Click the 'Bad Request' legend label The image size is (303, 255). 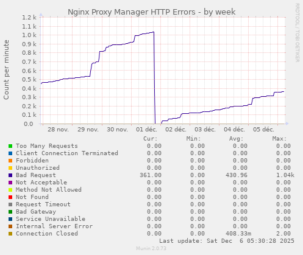pos(36,175)
